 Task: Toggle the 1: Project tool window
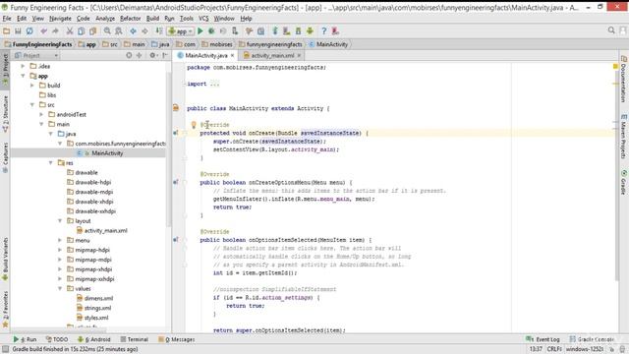[x=5, y=69]
